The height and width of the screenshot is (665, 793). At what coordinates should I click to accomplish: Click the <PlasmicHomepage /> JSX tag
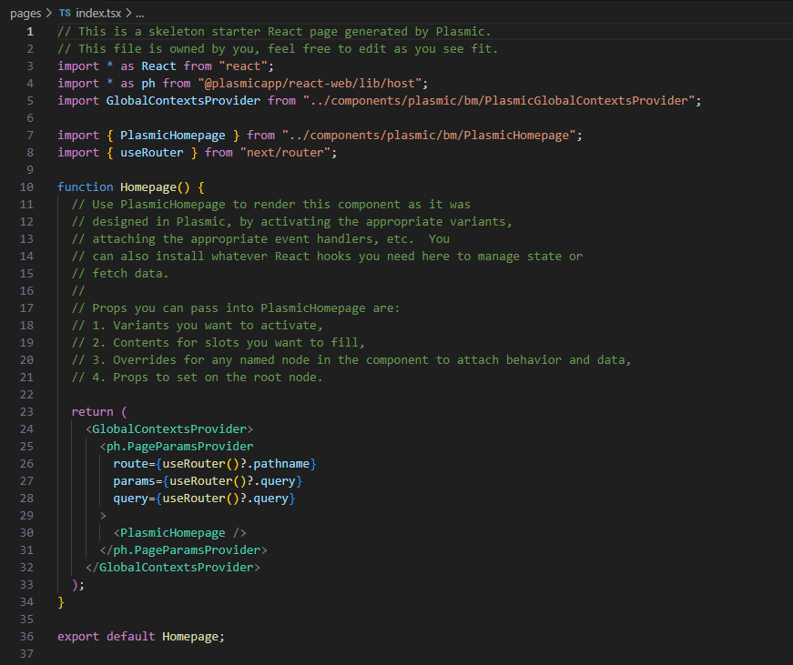tap(179, 533)
